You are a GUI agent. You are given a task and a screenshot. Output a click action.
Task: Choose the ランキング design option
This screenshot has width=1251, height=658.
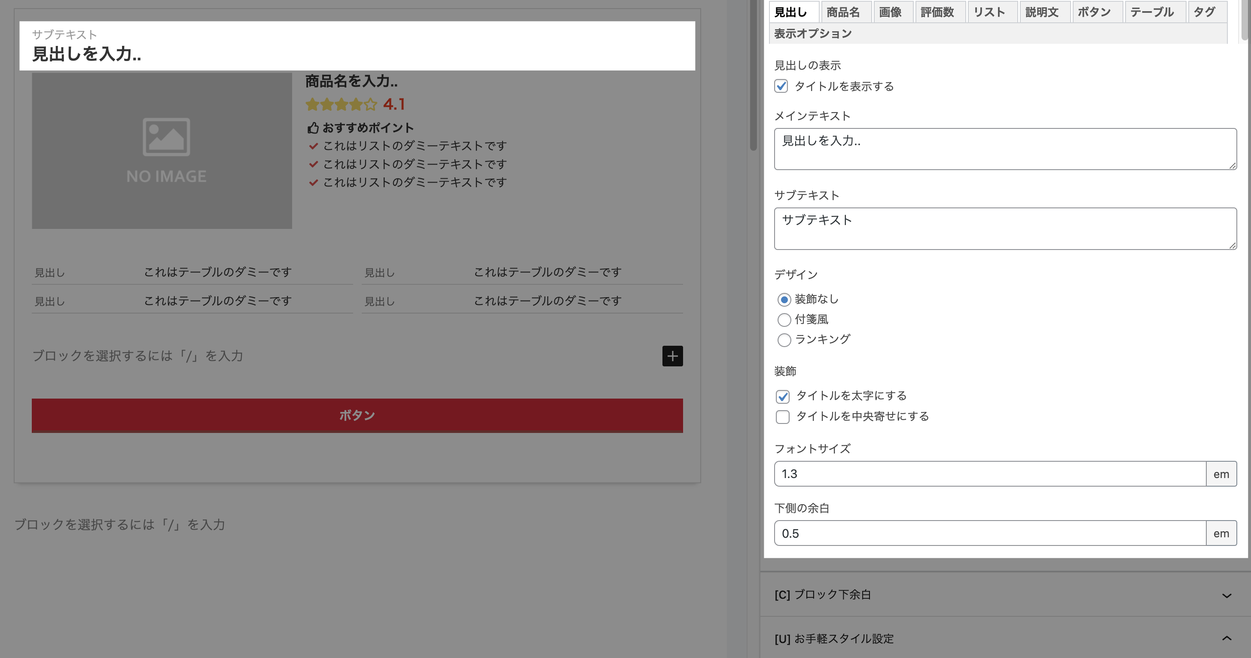click(784, 339)
